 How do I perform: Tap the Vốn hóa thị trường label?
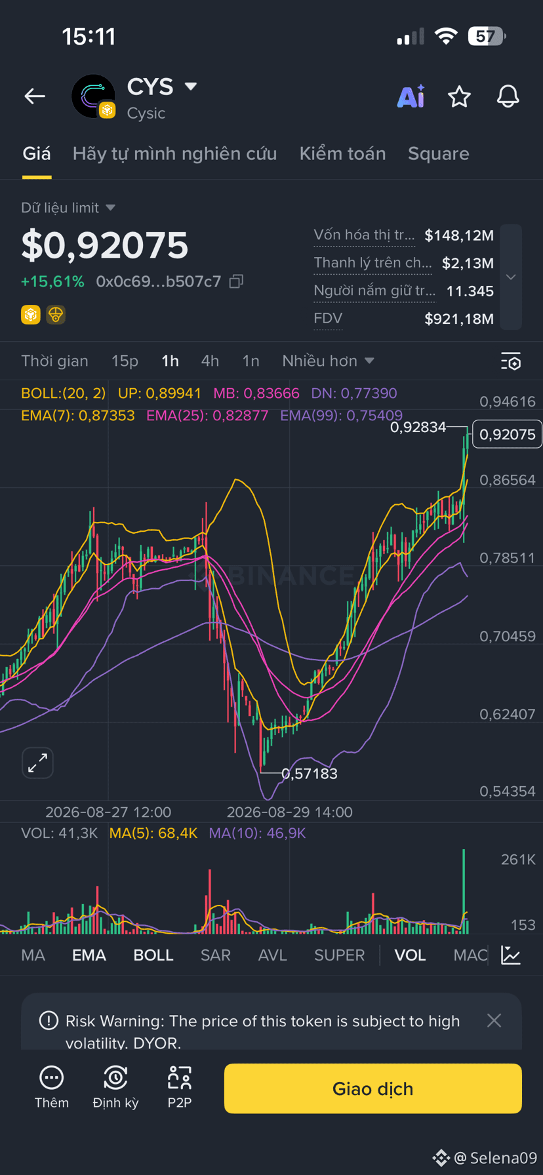coord(364,235)
